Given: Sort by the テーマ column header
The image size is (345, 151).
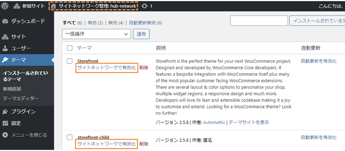Looking at the screenshot, I should pyautogui.click(x=84, y=48).
